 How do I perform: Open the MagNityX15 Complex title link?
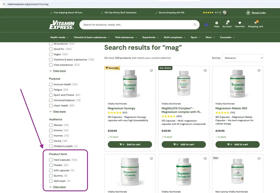181,110
